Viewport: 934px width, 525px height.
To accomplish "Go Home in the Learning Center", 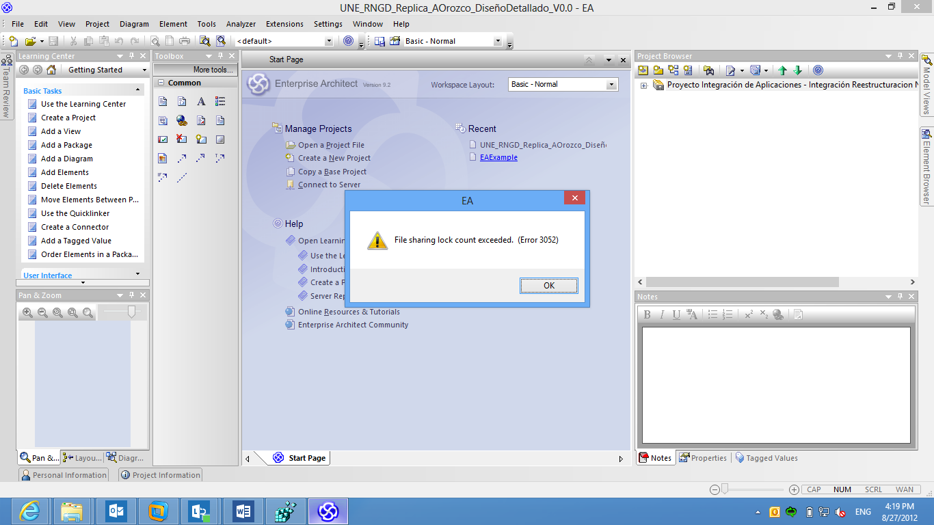I will coord(51,70).
